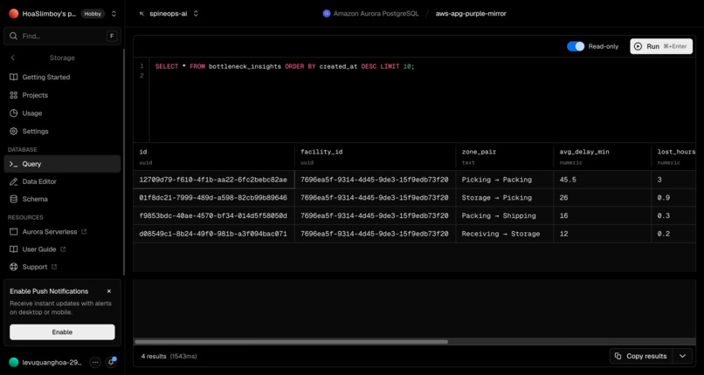
Task: Select the Packing → Shipping cell
Action: (505, 215)
